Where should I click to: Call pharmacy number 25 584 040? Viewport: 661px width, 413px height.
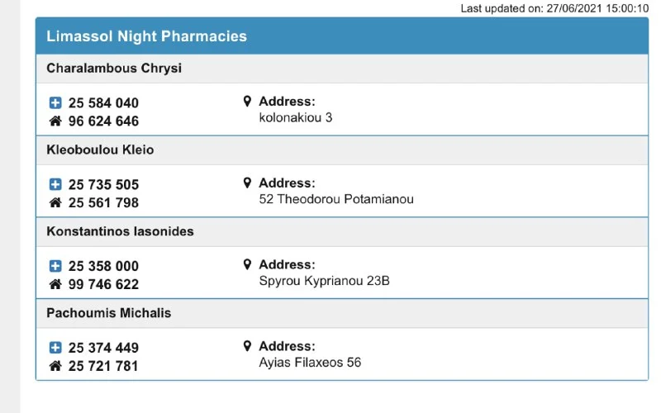click(x=103, y=103)
